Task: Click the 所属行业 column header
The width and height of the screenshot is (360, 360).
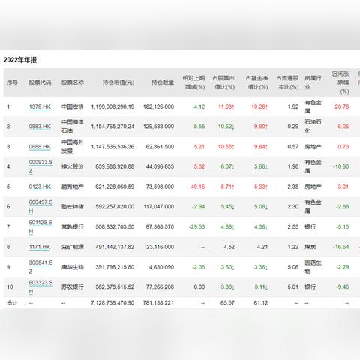Action: pos(313,82)
